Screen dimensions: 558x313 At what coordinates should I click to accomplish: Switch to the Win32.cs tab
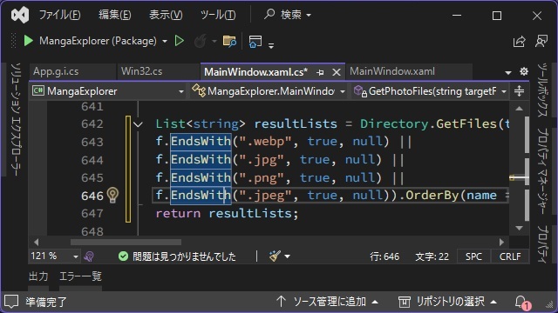click(x=141, y=71)
